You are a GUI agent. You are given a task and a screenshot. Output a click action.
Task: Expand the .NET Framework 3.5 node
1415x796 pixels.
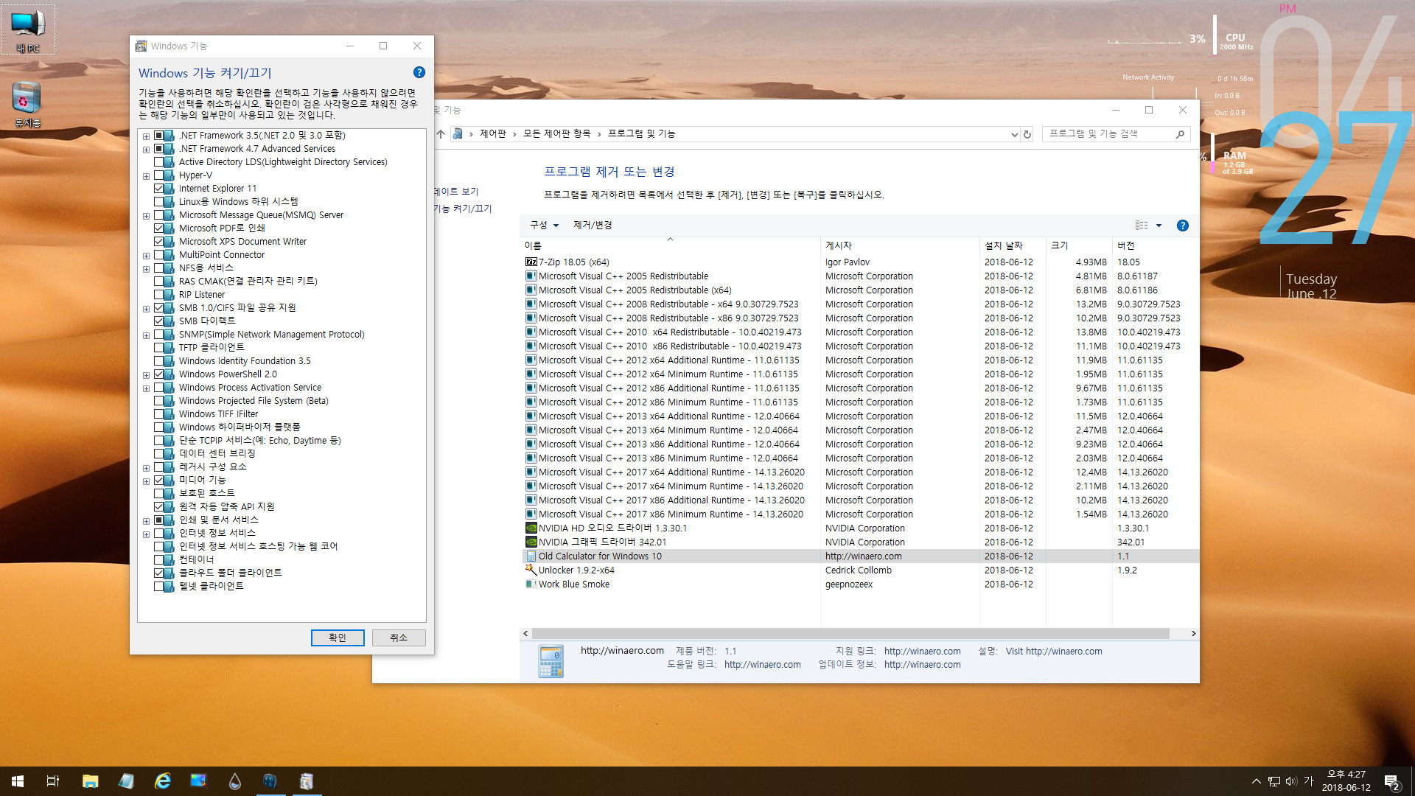146,136
